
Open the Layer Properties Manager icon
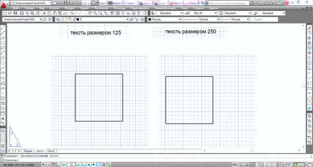tap(58, 19)
